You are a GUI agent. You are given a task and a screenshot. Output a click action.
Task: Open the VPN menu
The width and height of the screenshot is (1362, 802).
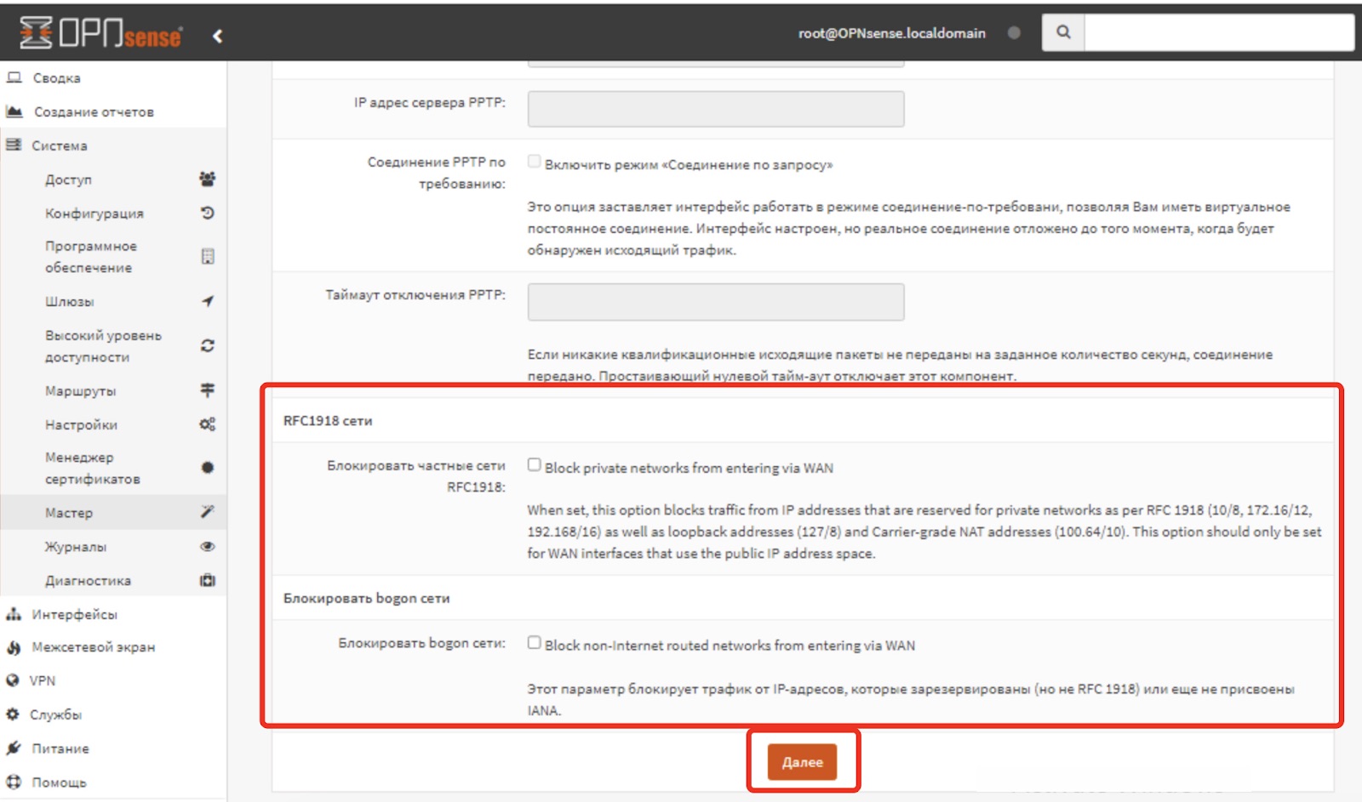coord(43,680)
